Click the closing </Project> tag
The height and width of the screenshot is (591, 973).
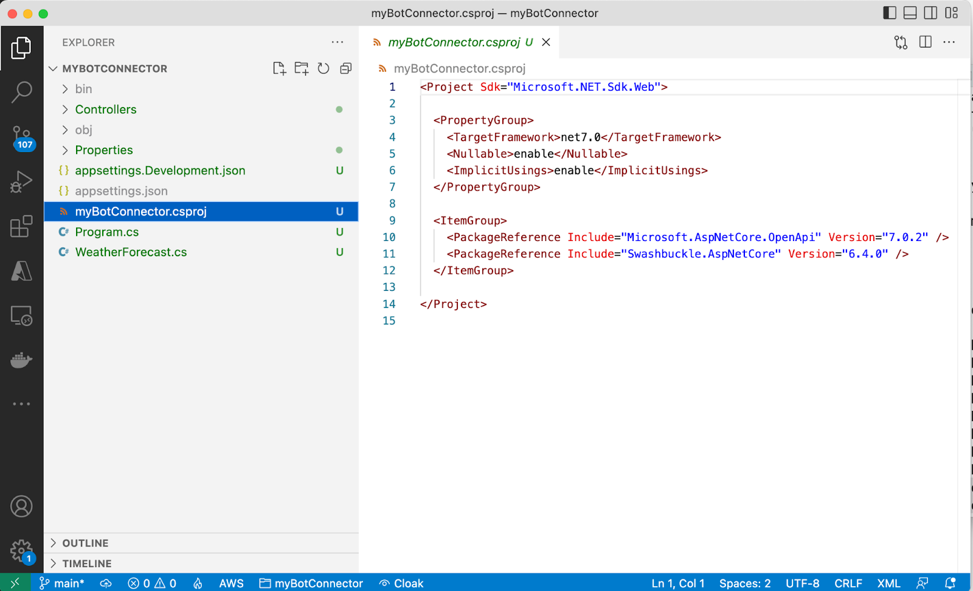click(x=454, y=304)
